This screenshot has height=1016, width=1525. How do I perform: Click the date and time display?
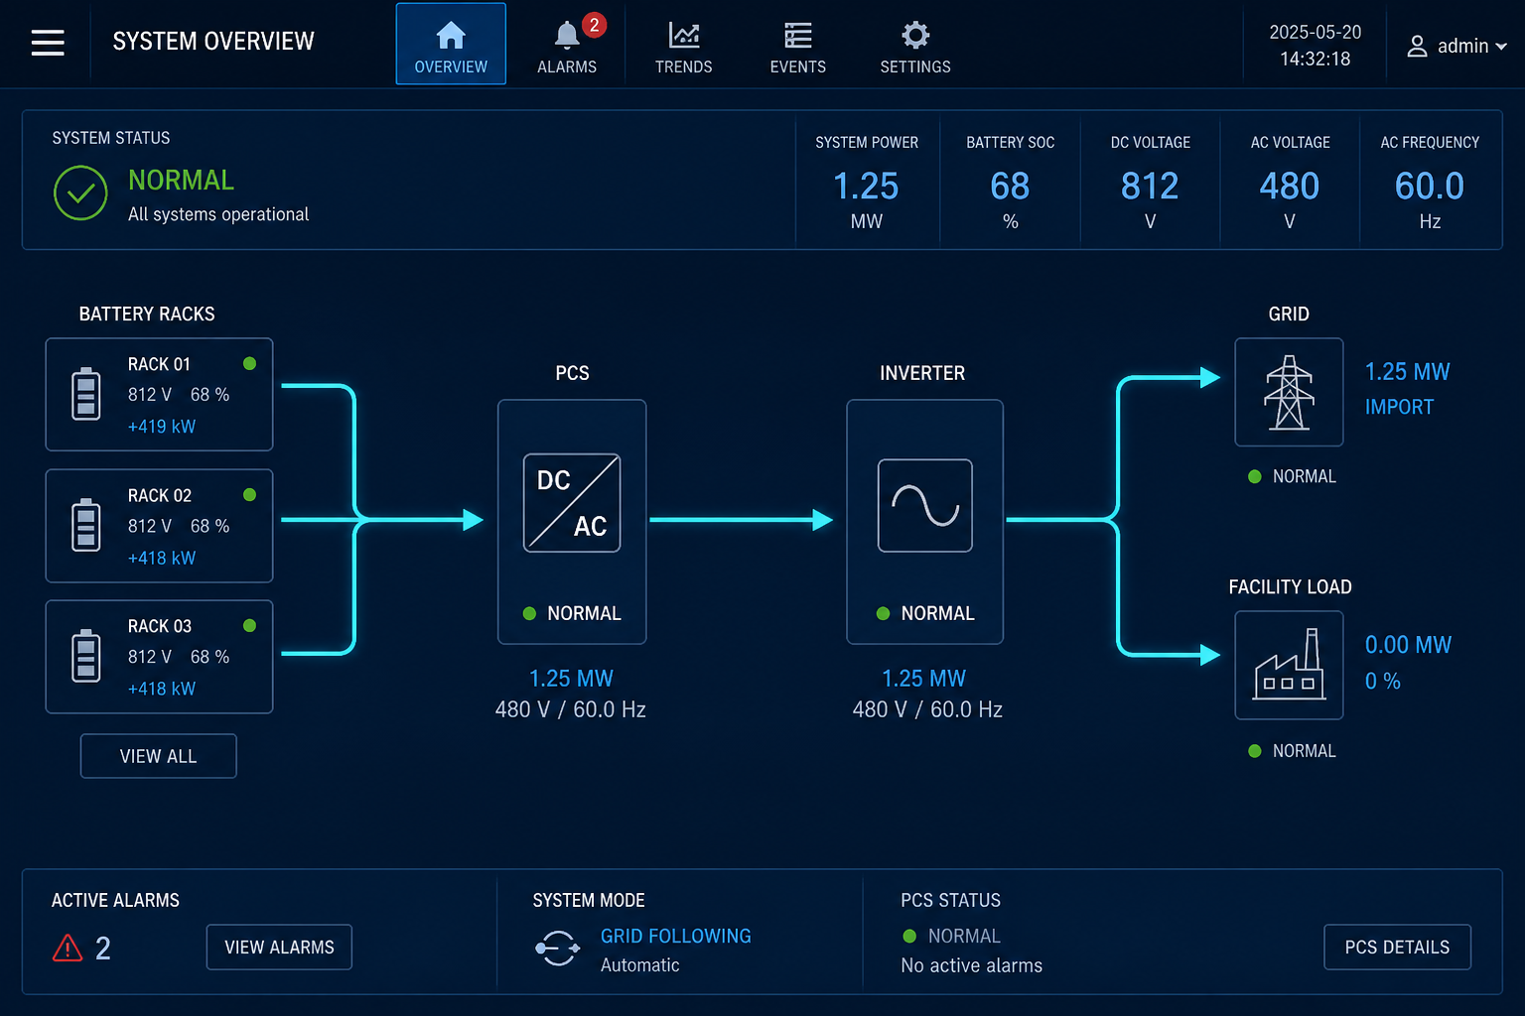1315,46
